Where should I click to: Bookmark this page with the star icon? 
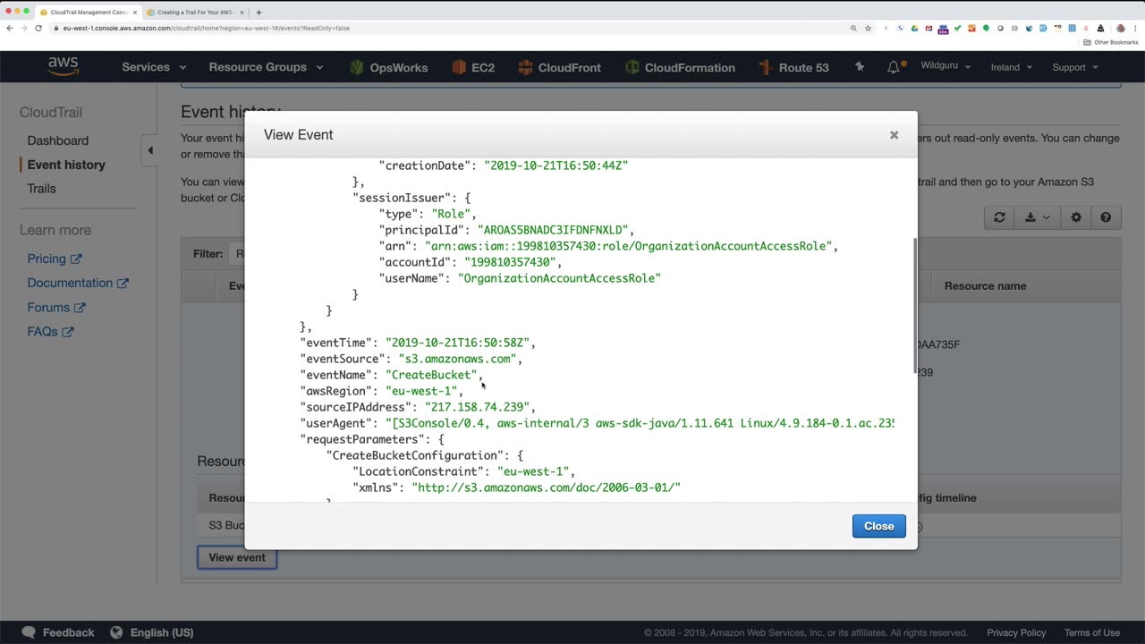(868, 28)
